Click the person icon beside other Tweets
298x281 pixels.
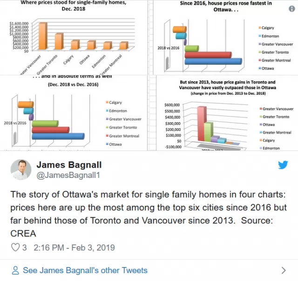point(15,270)
